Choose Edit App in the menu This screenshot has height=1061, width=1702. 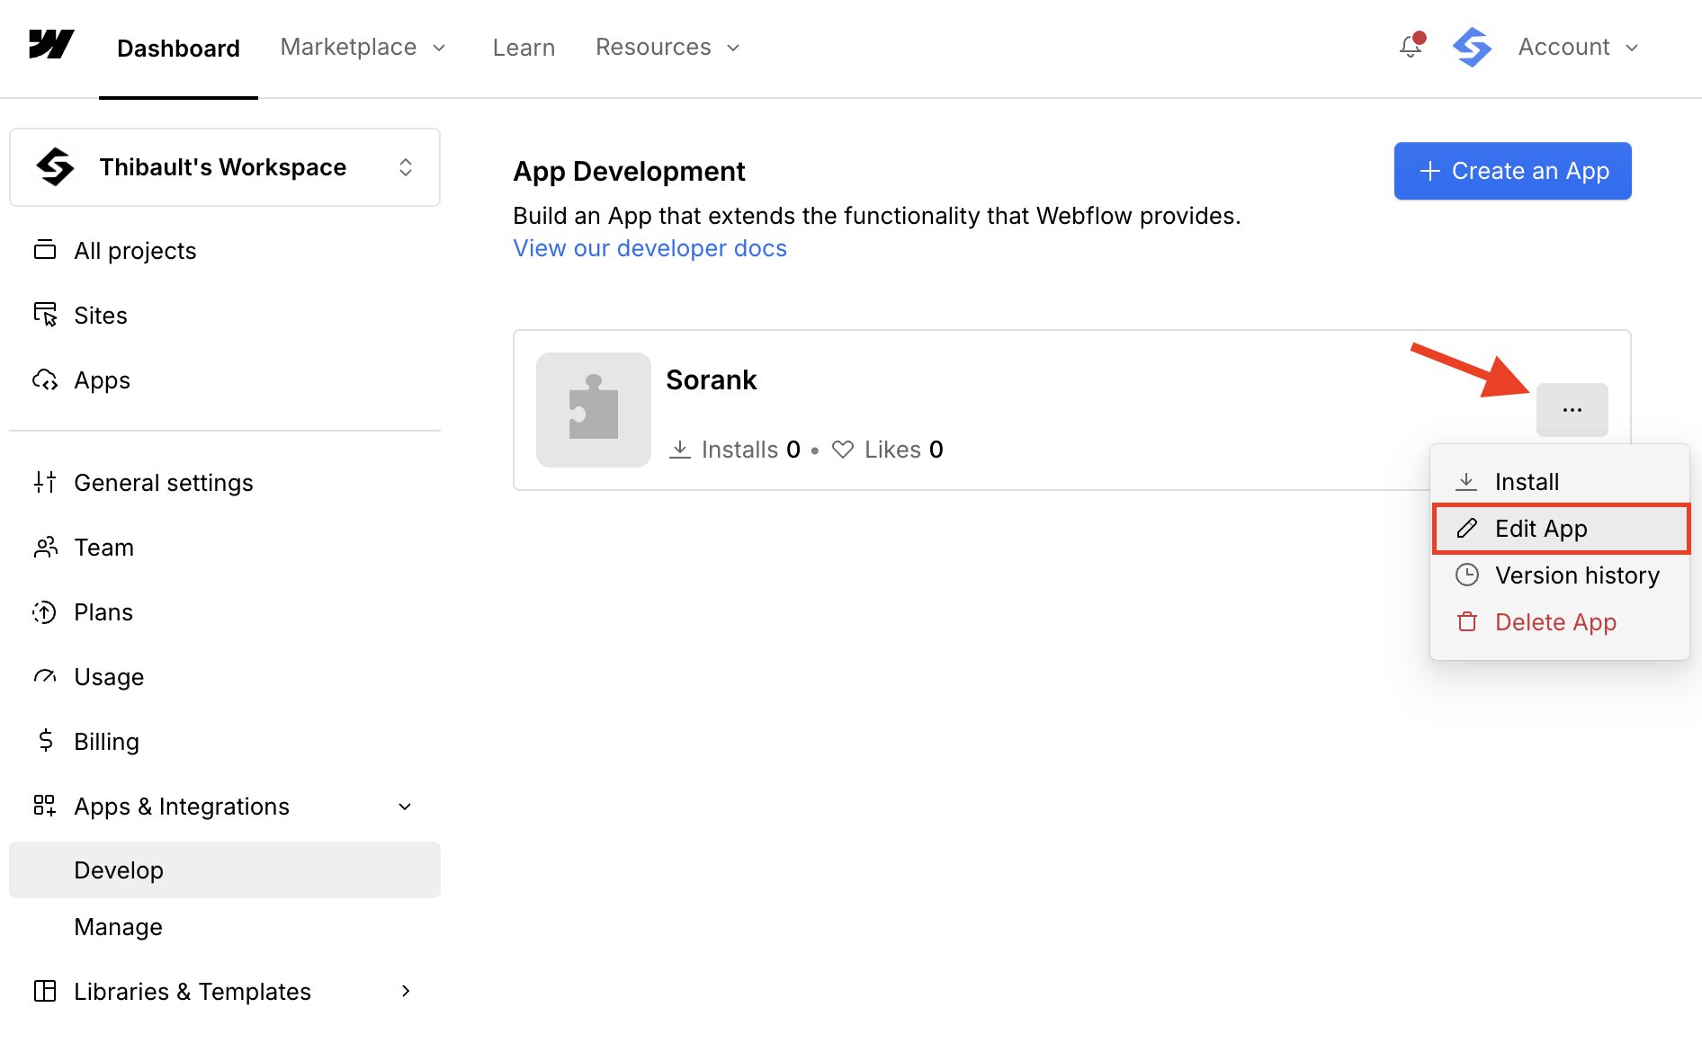[x=1562, y=529]
